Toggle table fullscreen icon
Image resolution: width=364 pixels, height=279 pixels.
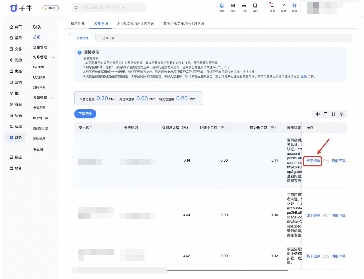pyautogui.click(x=334, y=114)
